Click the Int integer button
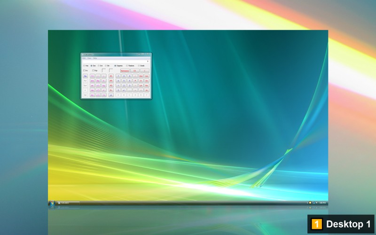 pos(147,90)
